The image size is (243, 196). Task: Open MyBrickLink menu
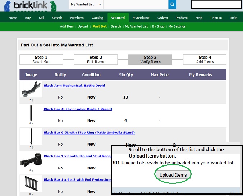[141, 18]
